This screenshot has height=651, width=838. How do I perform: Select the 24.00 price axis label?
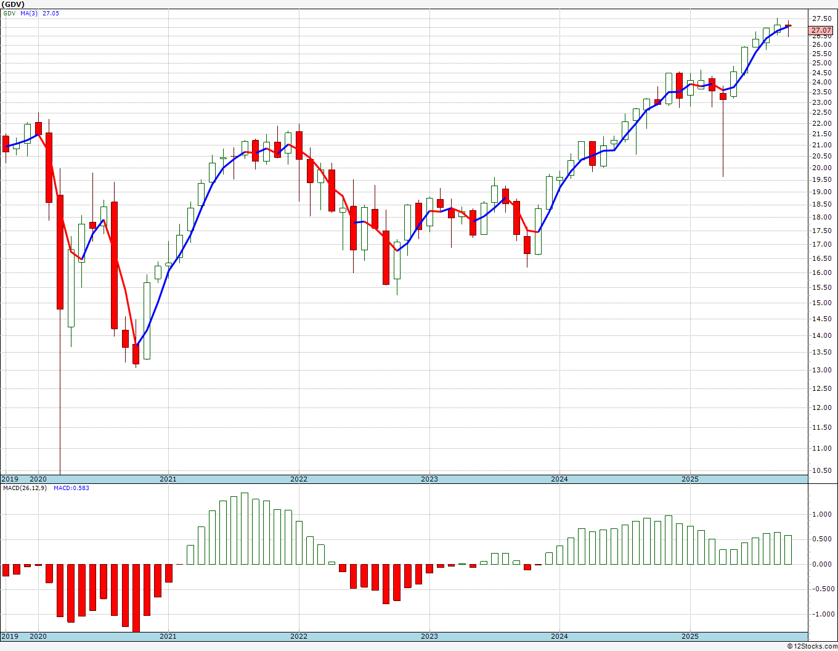click(822, 82)
